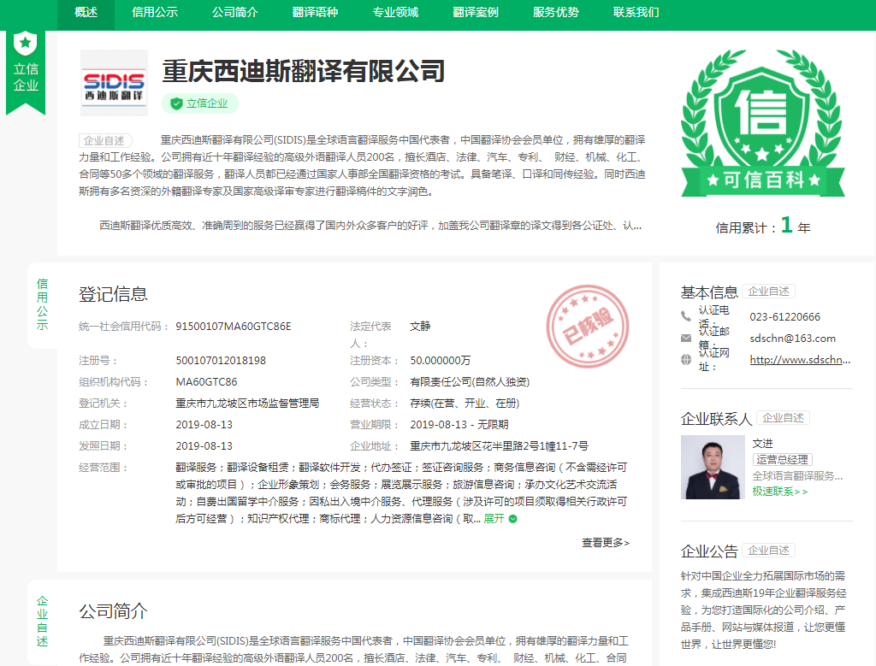Click the green 立信企业 verified badge
Screen dimensions: 876x666
click(200, 103)
